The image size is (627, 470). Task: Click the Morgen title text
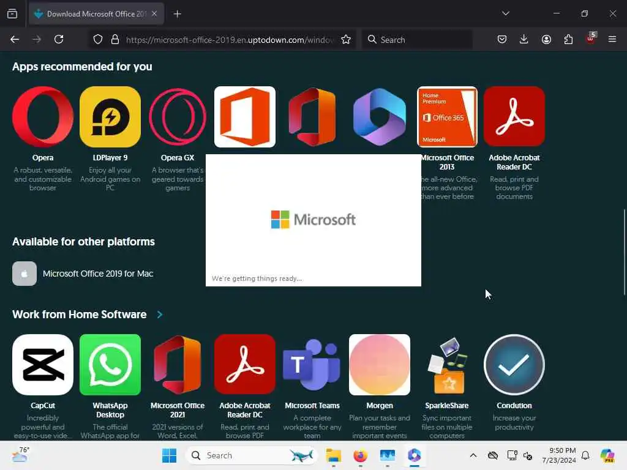pos(380,406)
